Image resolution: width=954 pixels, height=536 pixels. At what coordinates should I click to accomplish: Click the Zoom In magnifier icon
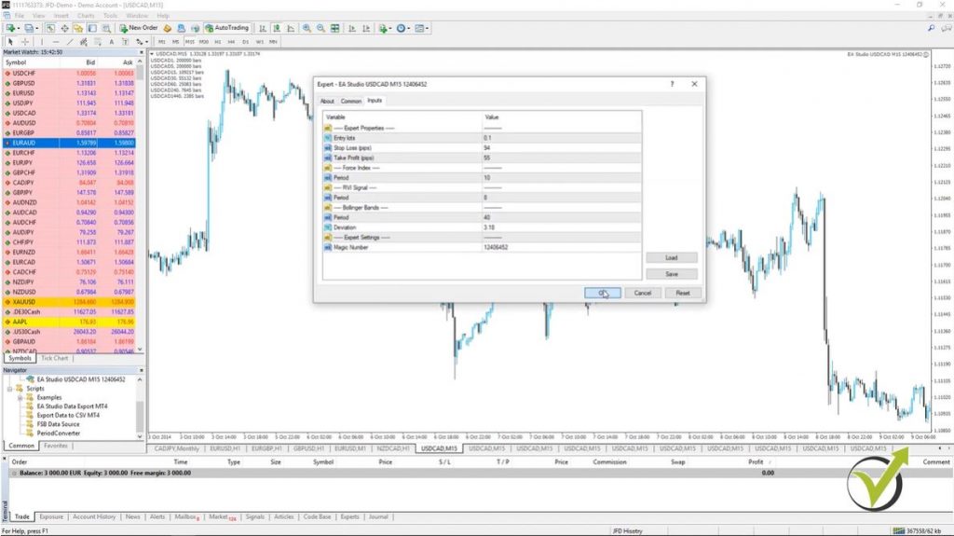[307, 28]
